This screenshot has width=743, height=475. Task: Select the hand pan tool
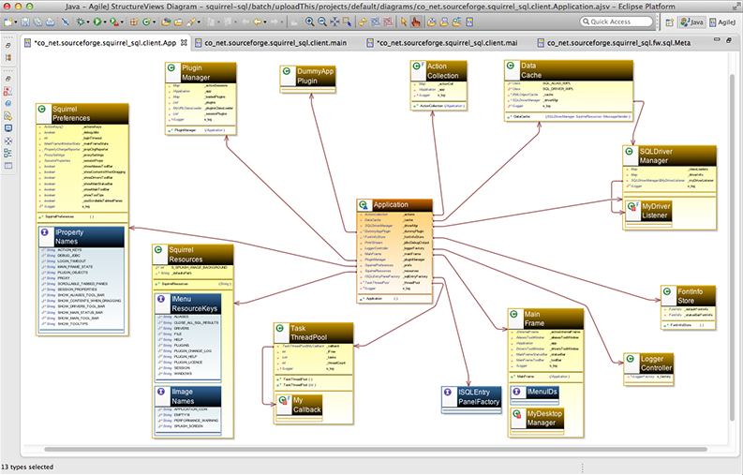click(x=416, y=22)
